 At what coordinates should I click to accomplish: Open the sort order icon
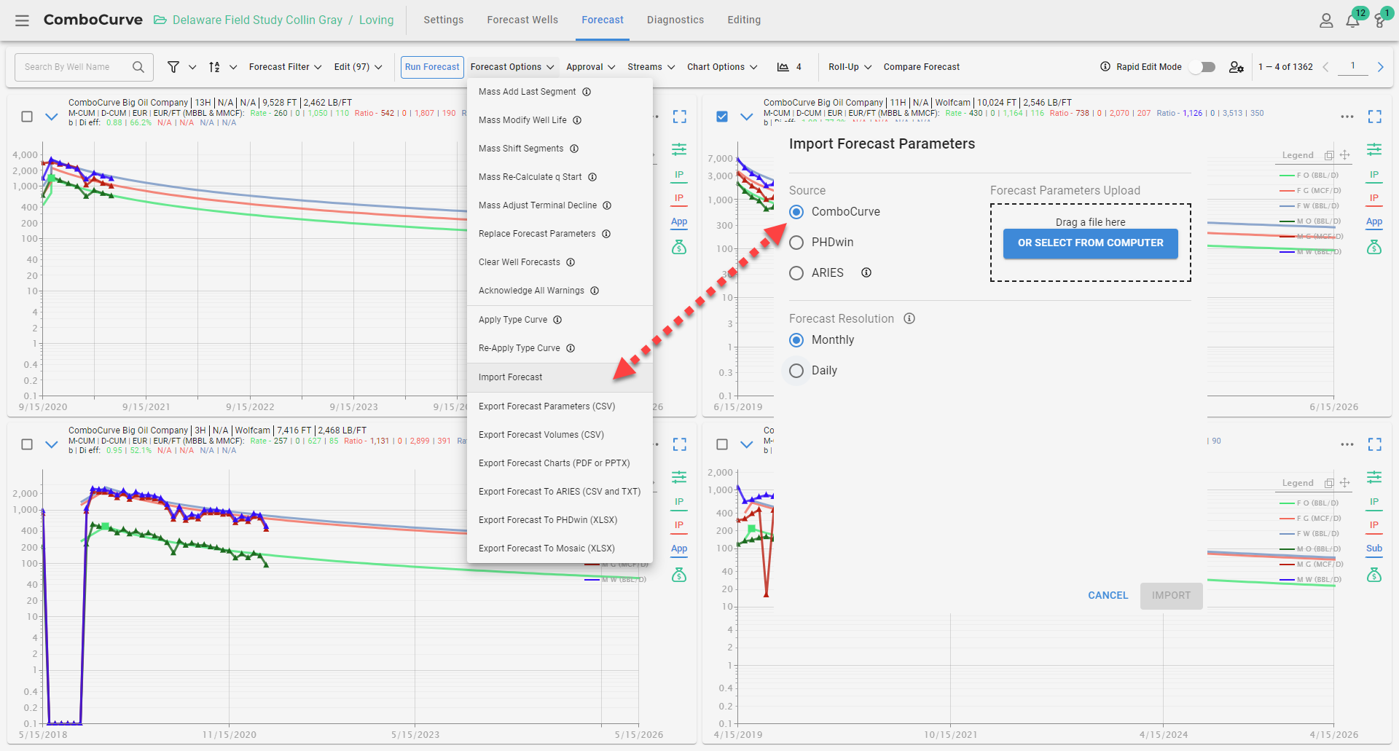coord(214,67)
